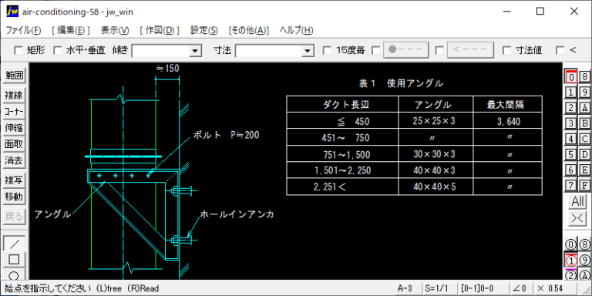Enable the 矩形 checkbox
The image size is (592, 296).
[x=18, y=50]
